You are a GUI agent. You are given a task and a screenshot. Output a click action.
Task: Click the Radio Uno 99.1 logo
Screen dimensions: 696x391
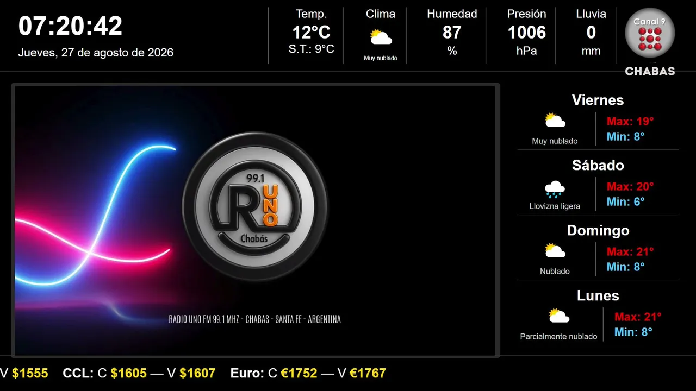pyautogui.click(x=255, y=207)
